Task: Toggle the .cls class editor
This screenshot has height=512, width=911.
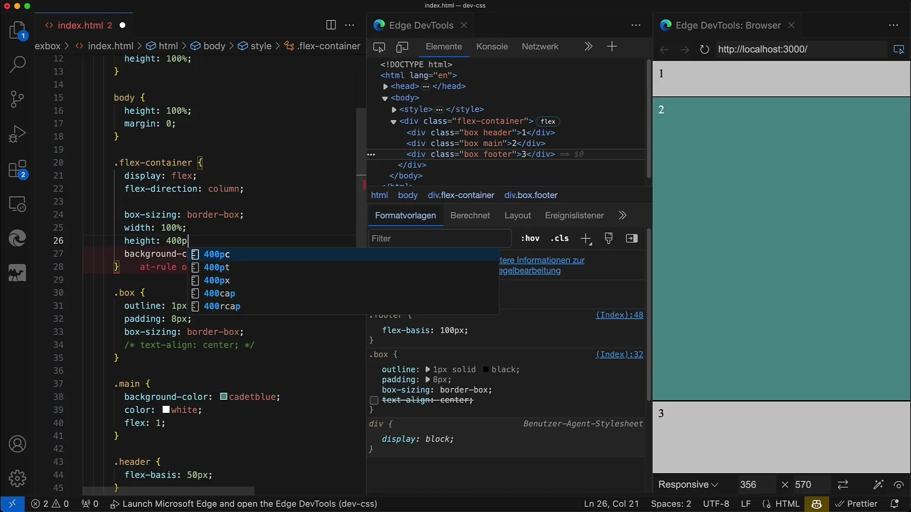Action: pos(559,238)
